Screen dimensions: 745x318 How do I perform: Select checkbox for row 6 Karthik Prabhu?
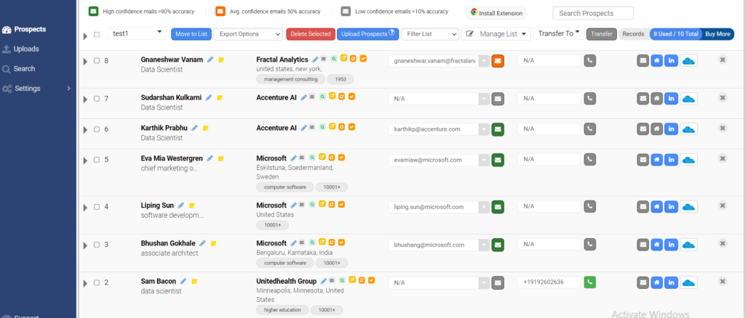[97, 129]
